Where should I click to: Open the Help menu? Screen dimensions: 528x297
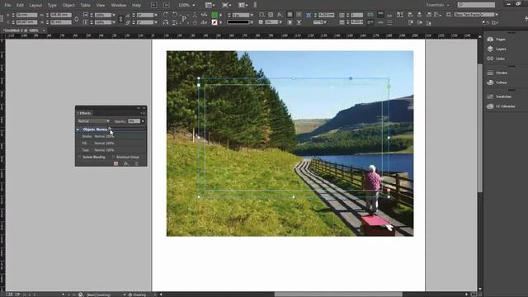tap(136, 5)
